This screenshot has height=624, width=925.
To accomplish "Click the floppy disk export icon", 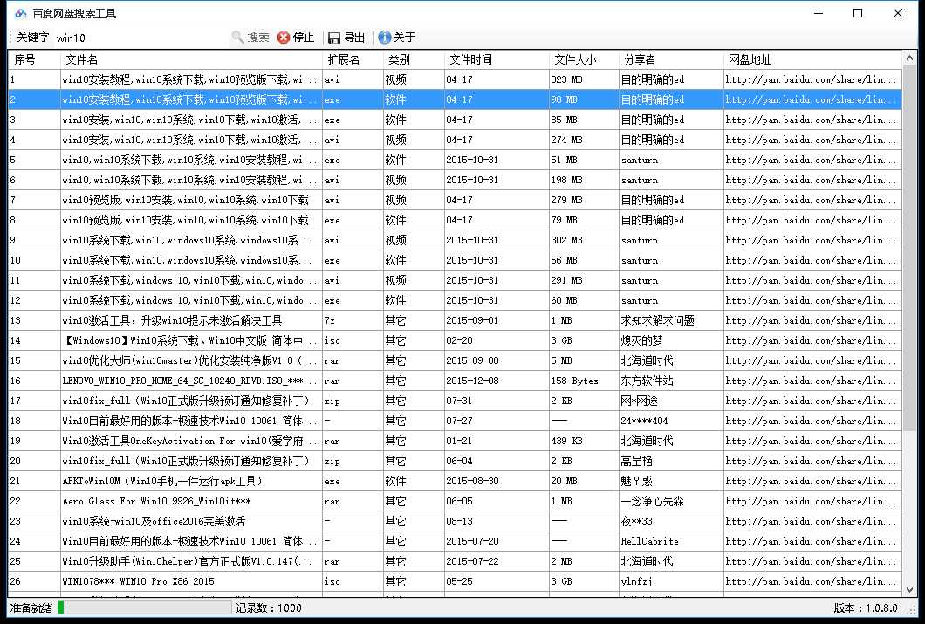I will point(332,38).
